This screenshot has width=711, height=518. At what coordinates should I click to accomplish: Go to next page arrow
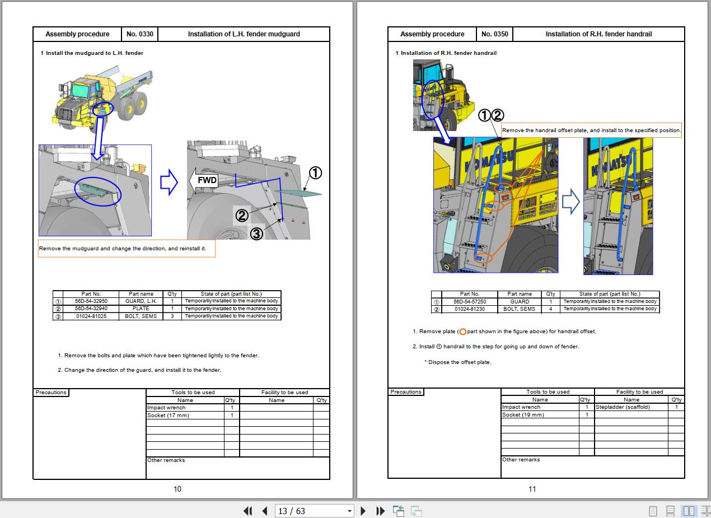(363, 511)
